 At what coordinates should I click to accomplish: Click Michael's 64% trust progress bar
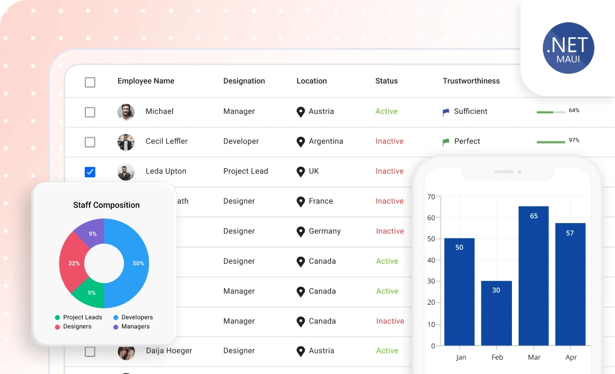tap(551, 112)
